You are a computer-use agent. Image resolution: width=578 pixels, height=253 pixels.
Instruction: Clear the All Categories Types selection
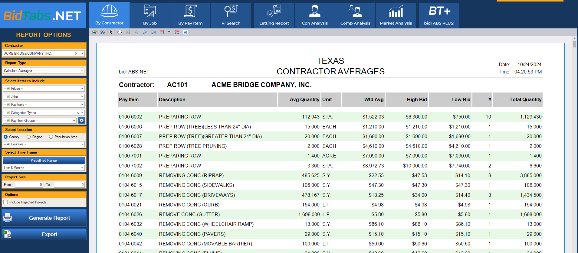click(x=78, y=113)
